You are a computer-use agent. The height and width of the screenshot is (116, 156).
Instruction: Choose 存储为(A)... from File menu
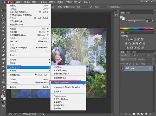coord(14,41)
